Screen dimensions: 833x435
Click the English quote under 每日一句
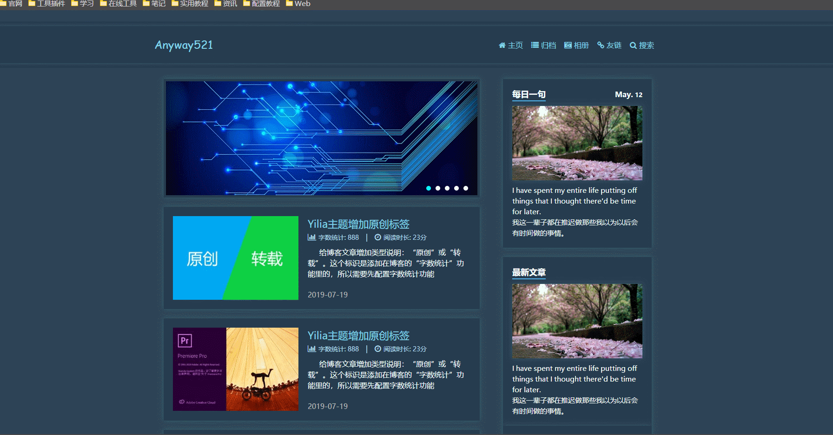pos(575,201)
